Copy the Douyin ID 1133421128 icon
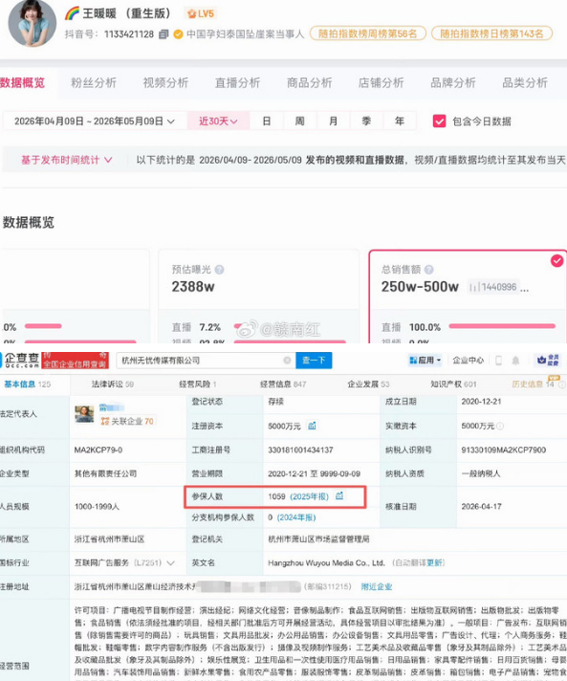The image size is (567, 681). coord(164,33)
